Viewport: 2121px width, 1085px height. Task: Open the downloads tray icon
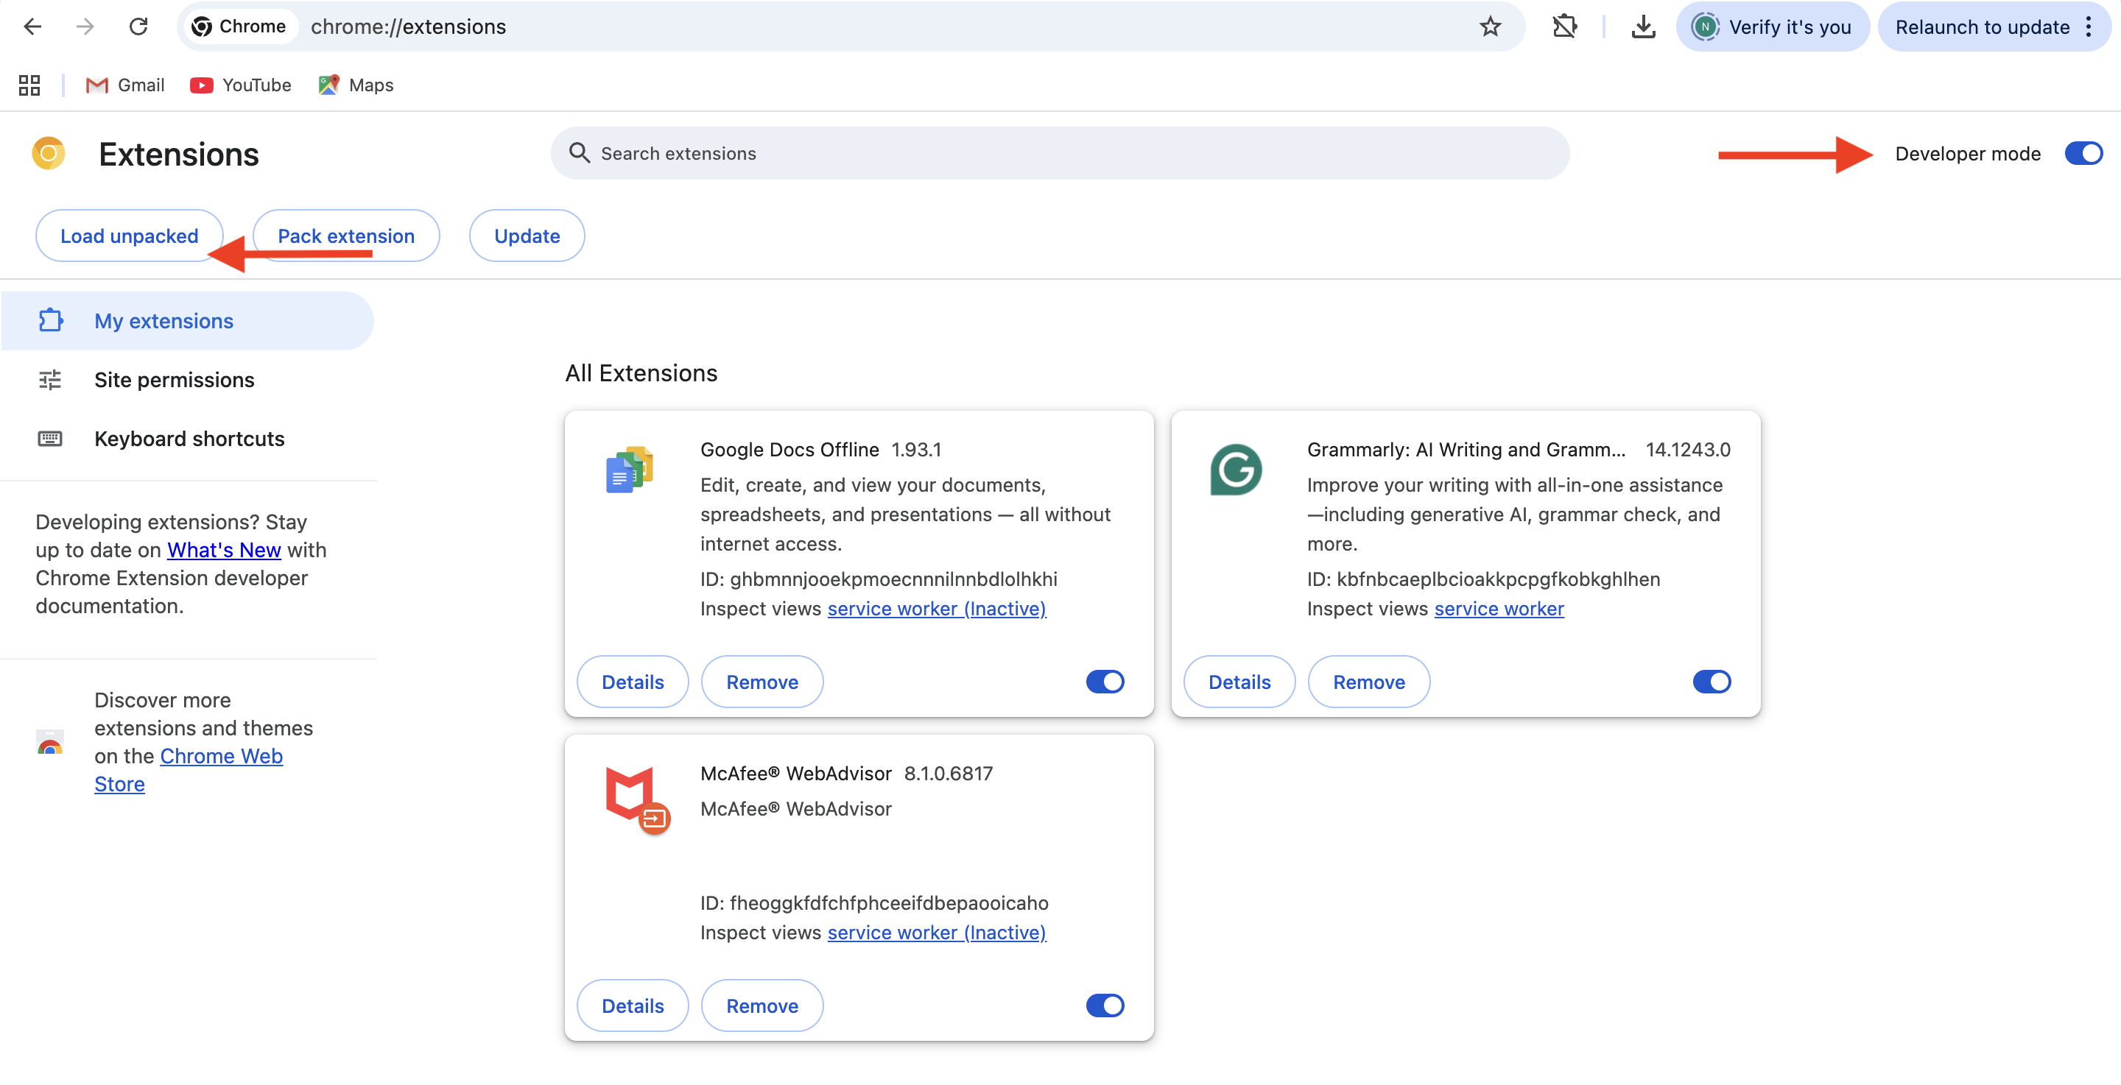click(1642, 27)
